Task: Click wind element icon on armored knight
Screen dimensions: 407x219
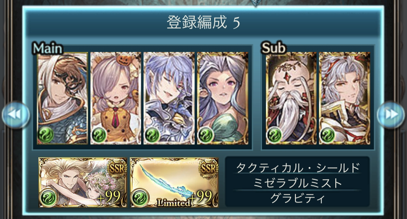Action: click(152, 135)
